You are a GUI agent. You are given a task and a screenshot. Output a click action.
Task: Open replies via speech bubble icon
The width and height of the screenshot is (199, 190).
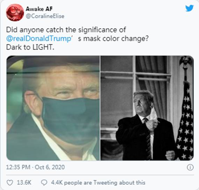coord(44,183)
